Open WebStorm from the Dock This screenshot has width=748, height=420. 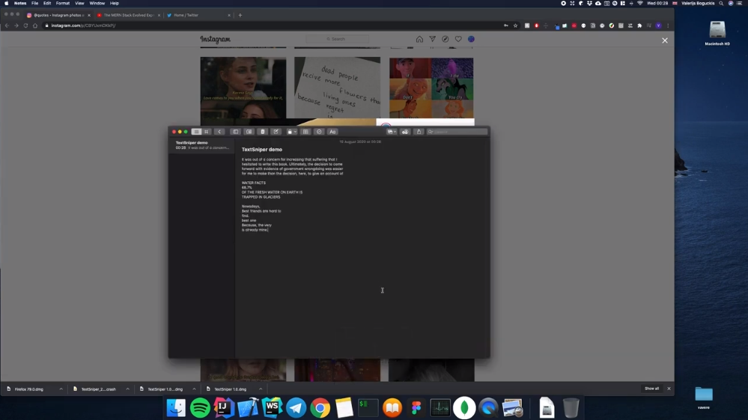(272, 407)
